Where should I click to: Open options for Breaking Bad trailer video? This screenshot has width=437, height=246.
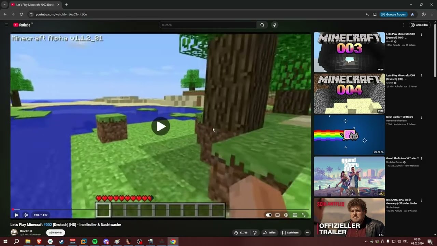pyautogui.click(x=422, y=200)
